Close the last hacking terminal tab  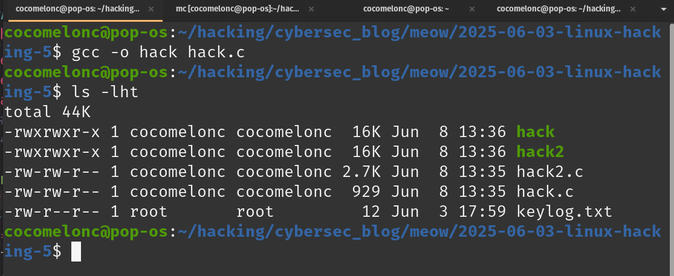pos(633,9)
